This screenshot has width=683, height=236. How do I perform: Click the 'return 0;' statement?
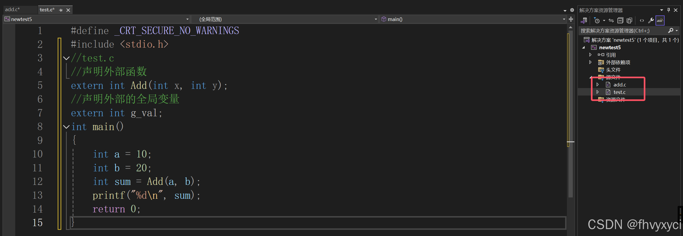click(116, 209)
